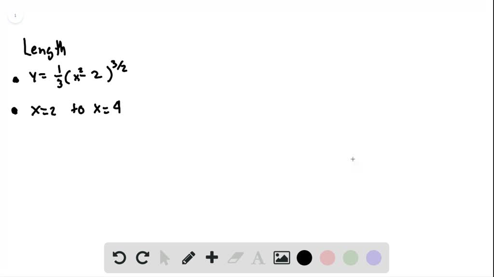This screenshot has height=277, width=494.
Task: Select the pointer selection tool
Action: [165, 258]
